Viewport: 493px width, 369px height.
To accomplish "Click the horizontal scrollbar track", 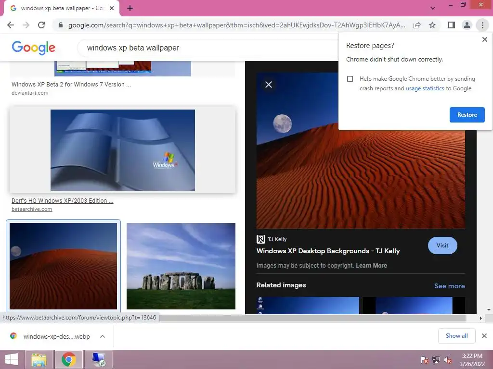I will click(x=313, y=318).
